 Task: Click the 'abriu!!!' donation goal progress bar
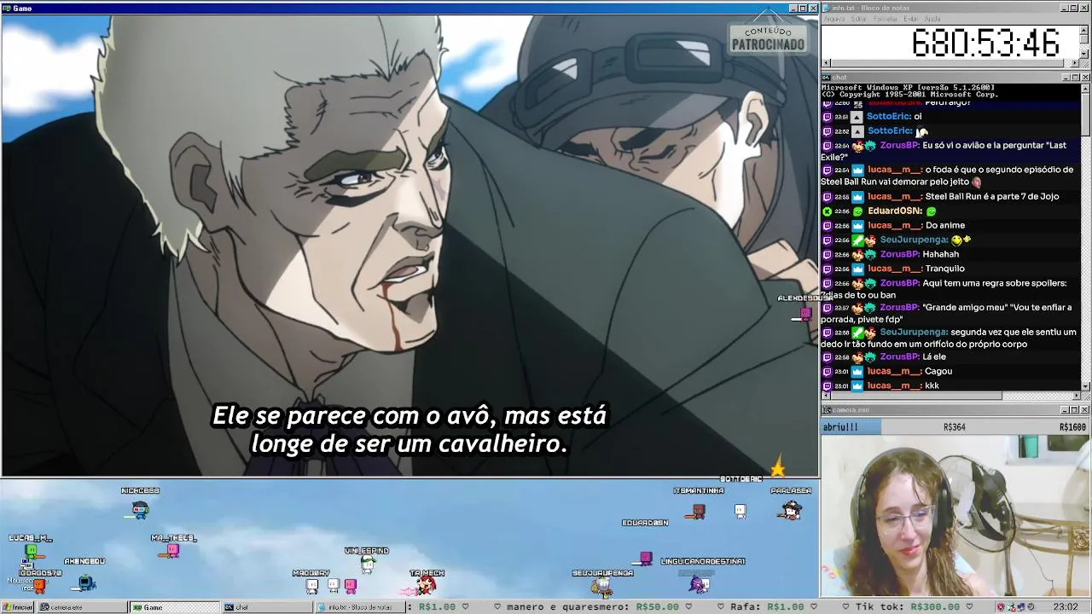(x=955, y=427)
